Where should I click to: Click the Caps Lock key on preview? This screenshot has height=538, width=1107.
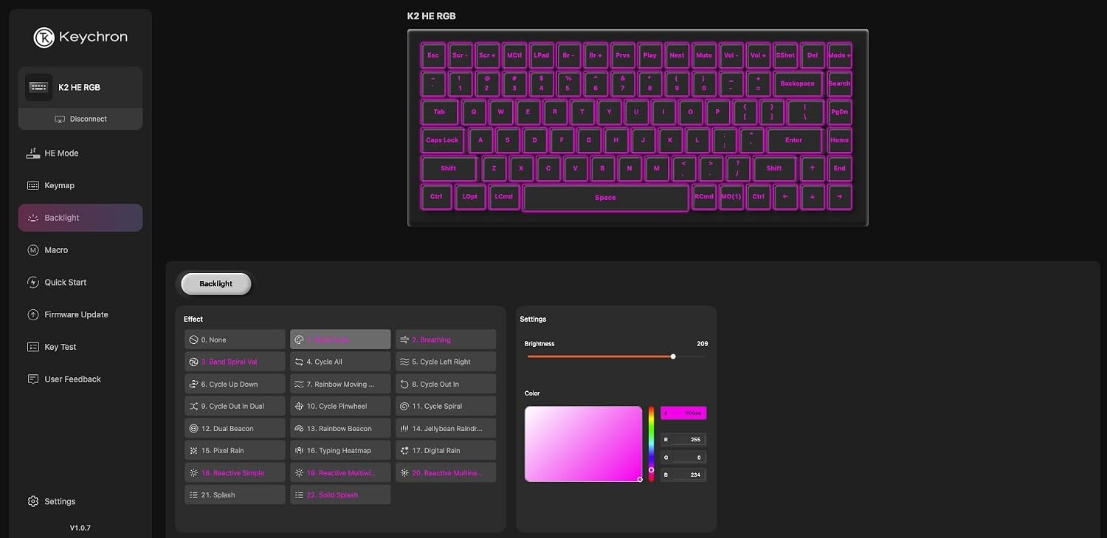[442, 140]
